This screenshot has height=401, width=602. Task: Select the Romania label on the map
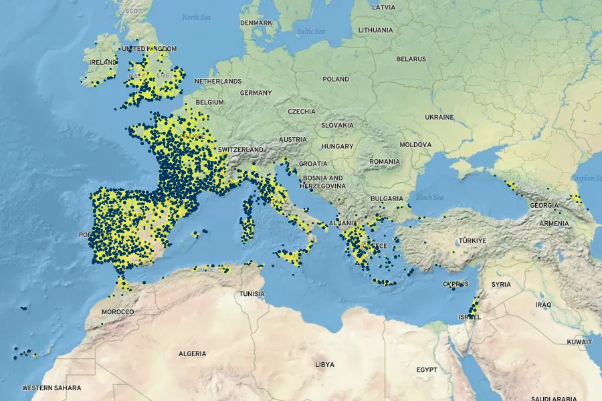[384, 162]
